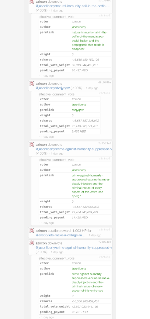The height and width of the screenshot is (319, 150).
Task: Click azircon avatar on curation reward entry
Action: tap(32, 231)
